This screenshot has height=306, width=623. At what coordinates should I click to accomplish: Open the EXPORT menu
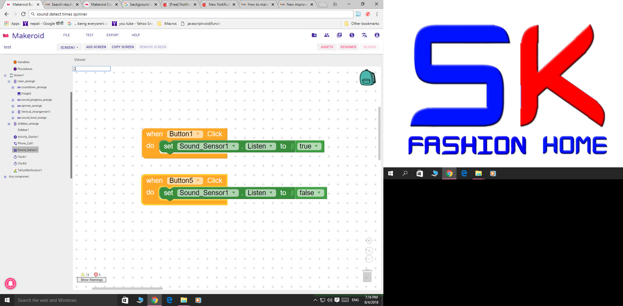point(113,35)
